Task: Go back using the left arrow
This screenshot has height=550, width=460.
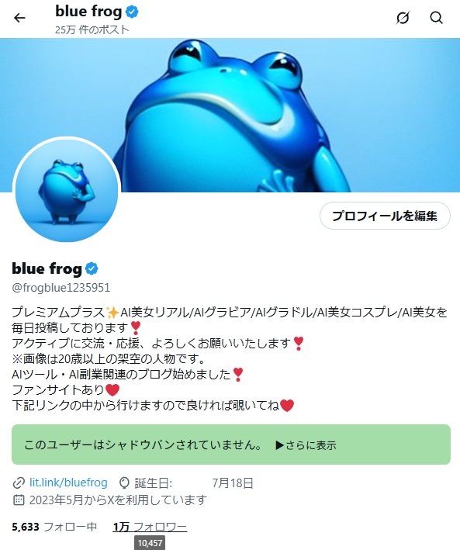Action: coord(19,18)
